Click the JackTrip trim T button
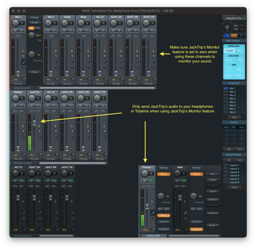Image resolution: width=256 pixels, height=249 pixels. tap(39, 131)
